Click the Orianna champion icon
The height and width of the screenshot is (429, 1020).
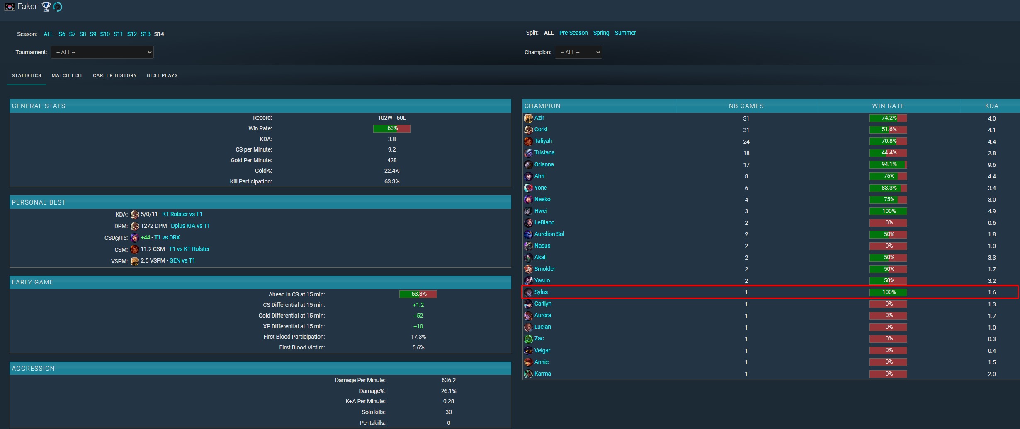coord(528,165)
